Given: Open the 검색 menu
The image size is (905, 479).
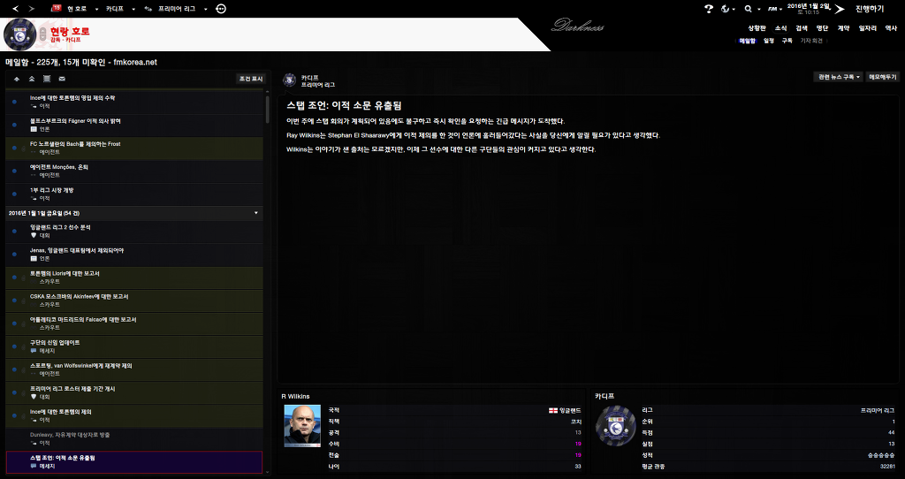Looking at the screenshot, I should [x=802, y=27].
